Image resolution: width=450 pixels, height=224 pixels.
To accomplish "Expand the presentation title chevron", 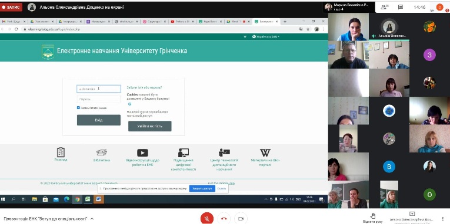I will [92, 219].
